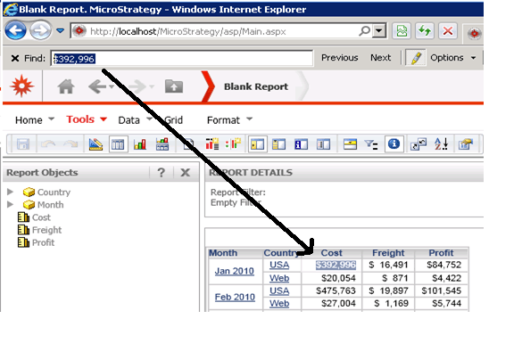522x360 pixels.
Task: Toggle the Report Objects panel toolbar icon
Action: pyautogui.click(x=257, y=144)
